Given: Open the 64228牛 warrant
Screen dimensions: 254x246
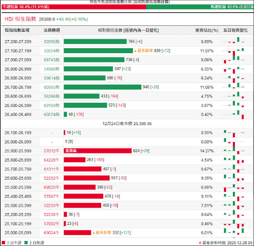Looking at the screenshot, I should click(x=52, y=160).
